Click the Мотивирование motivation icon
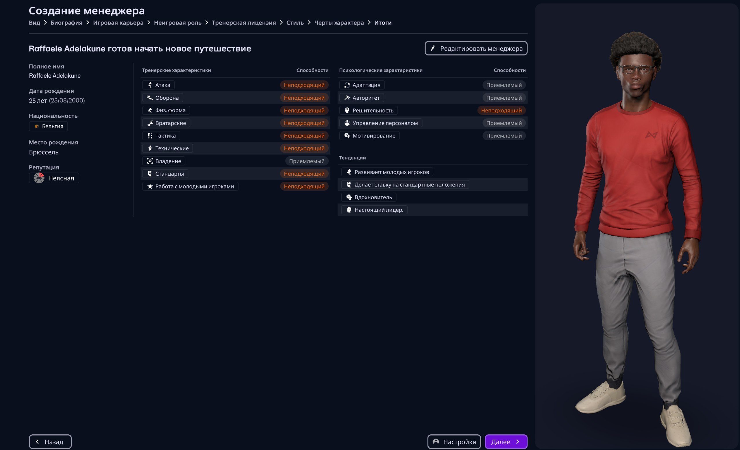This screenshot has width=740, height=450. click(x=347, y=135)
